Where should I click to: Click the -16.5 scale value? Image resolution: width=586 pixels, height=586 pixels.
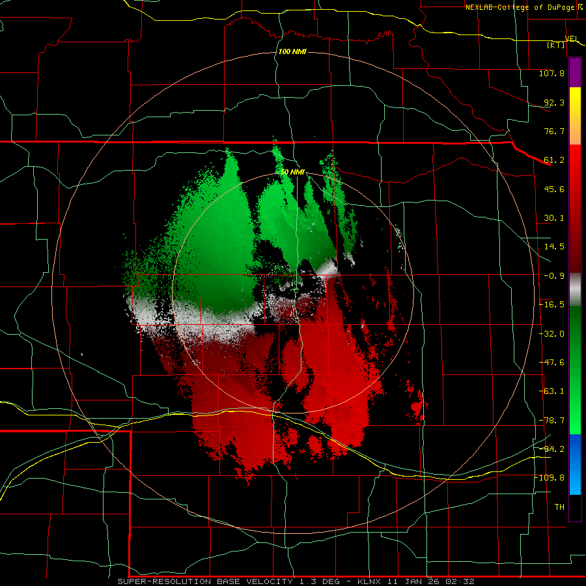(551, 305)
